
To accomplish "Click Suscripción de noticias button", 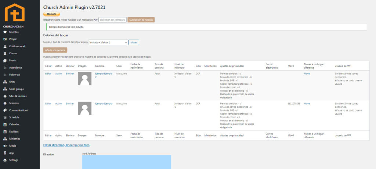I will 141,20.
